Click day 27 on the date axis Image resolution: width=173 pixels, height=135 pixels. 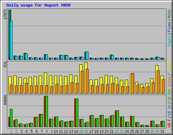(x=142, y=131)
